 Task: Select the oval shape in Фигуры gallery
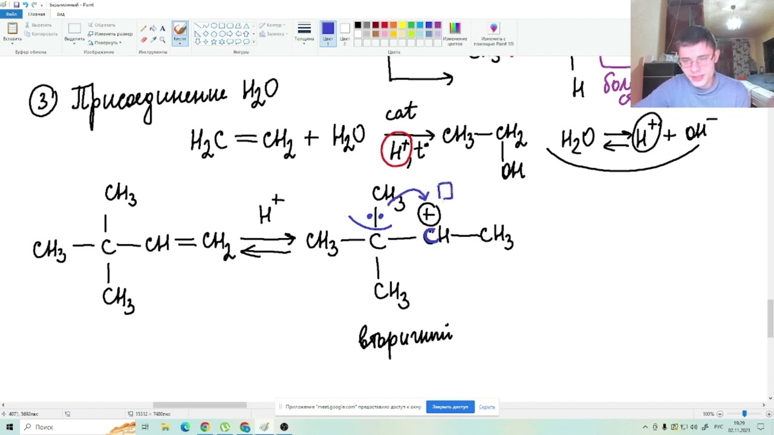(x=214, y=26)
